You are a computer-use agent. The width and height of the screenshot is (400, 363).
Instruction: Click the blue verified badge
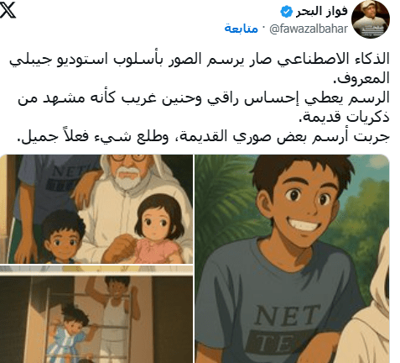point(286,12)
